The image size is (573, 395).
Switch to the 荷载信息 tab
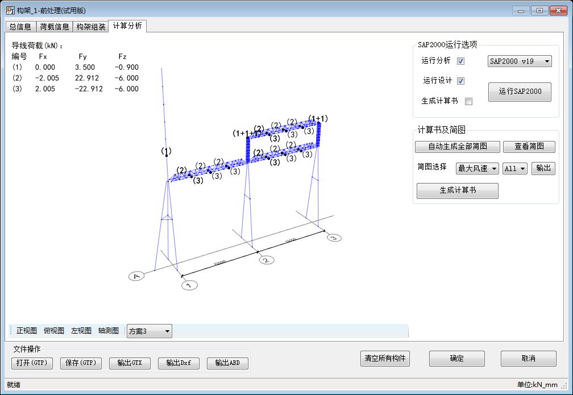pyautogui.click(x=55, y=27)
